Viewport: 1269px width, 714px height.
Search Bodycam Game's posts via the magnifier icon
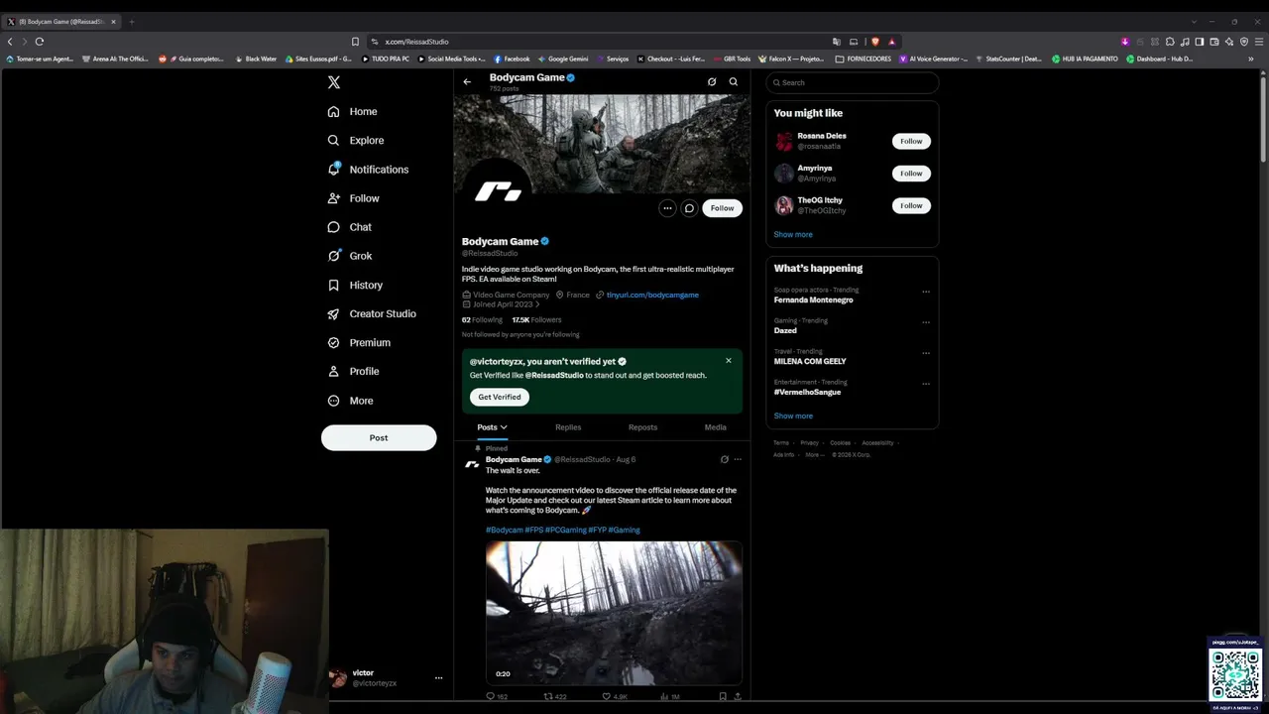pos(734,82)
